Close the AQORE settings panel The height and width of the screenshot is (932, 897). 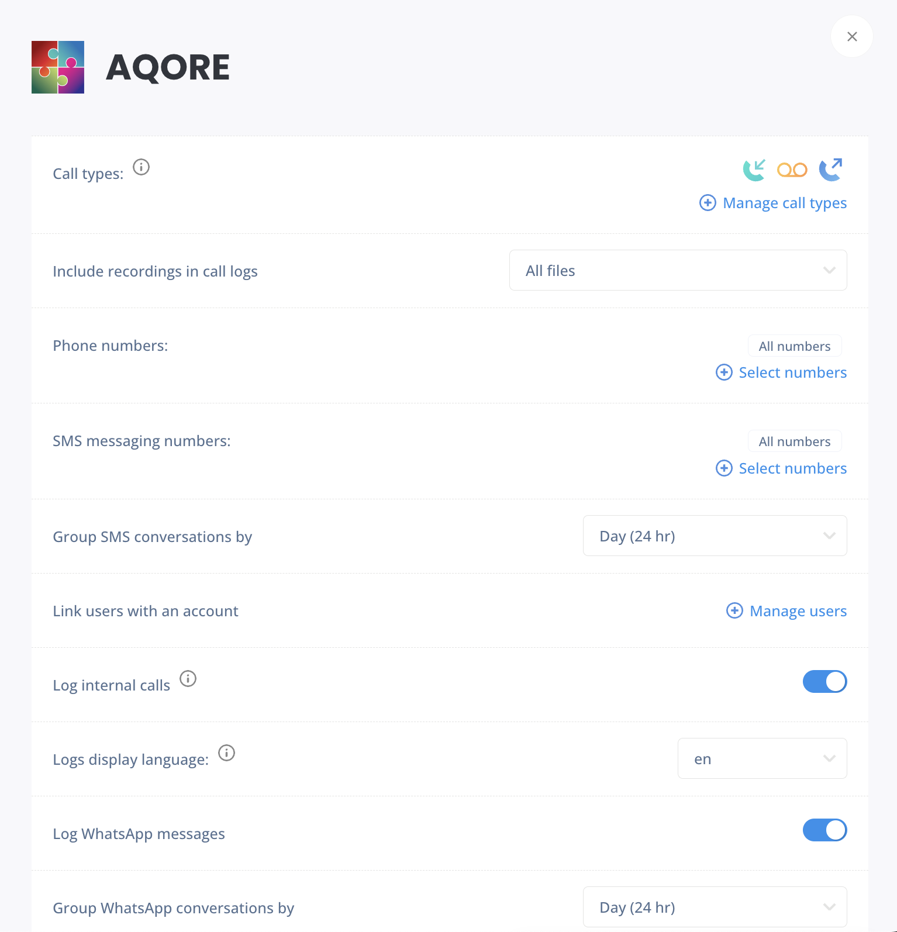coord(852,36)
